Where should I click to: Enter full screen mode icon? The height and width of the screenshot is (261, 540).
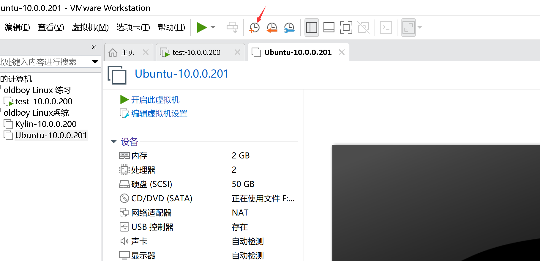346,28
